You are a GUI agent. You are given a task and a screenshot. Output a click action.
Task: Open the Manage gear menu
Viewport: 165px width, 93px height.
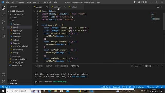point(3,82)
